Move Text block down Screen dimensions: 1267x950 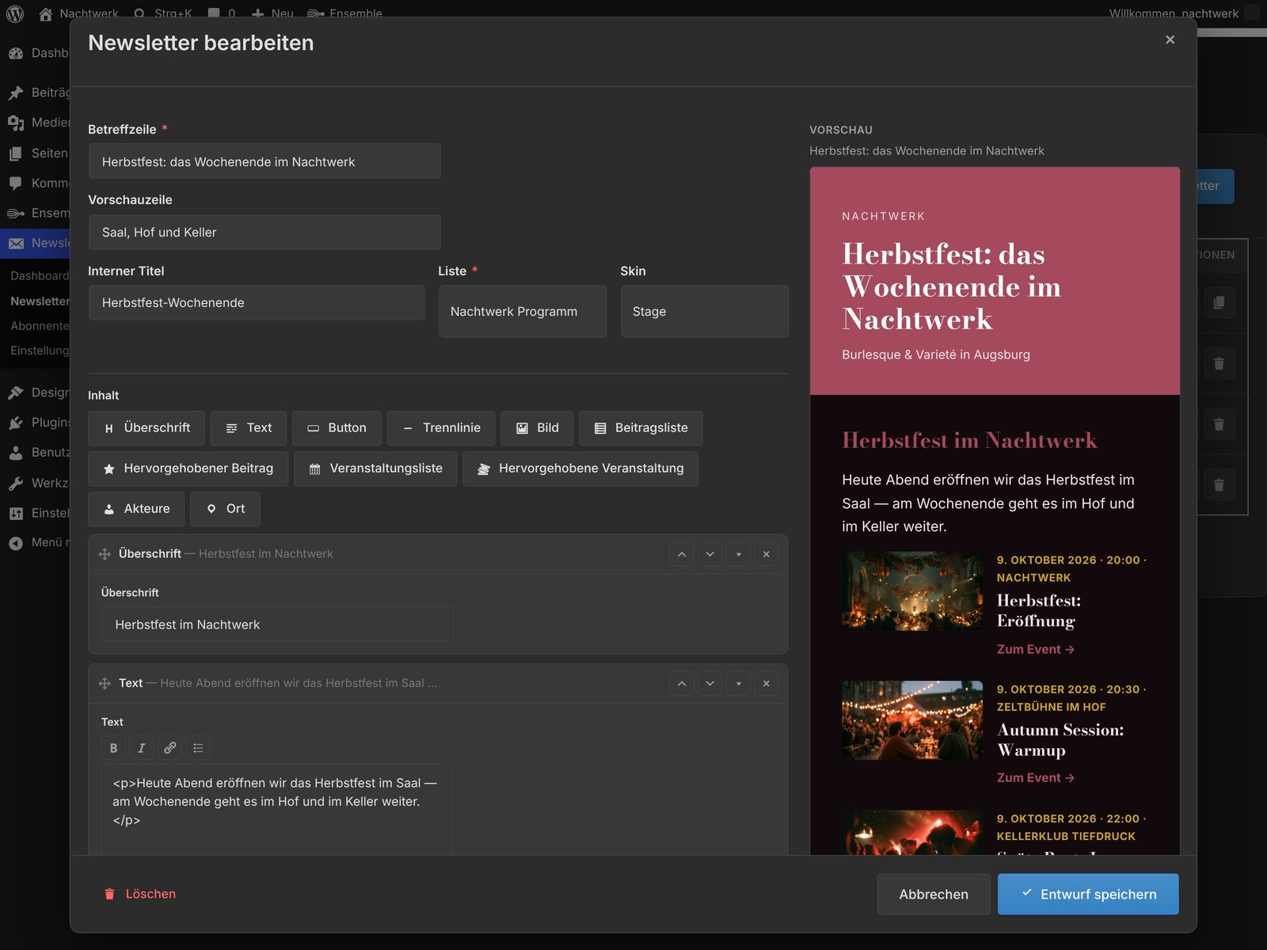[x=710, y=683]
